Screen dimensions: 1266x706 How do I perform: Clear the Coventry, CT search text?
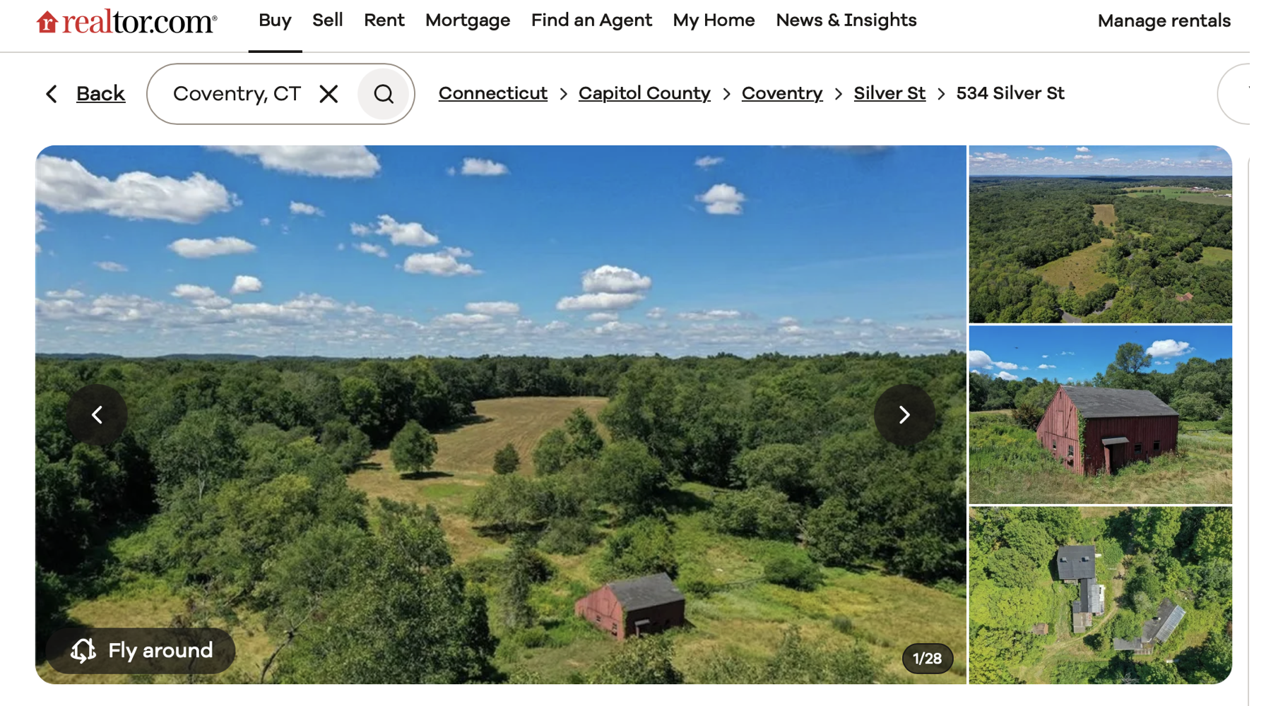329,94
